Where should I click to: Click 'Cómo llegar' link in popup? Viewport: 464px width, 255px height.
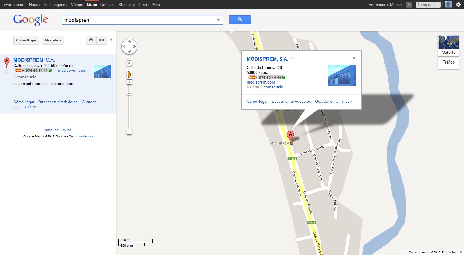coord(257,102)
